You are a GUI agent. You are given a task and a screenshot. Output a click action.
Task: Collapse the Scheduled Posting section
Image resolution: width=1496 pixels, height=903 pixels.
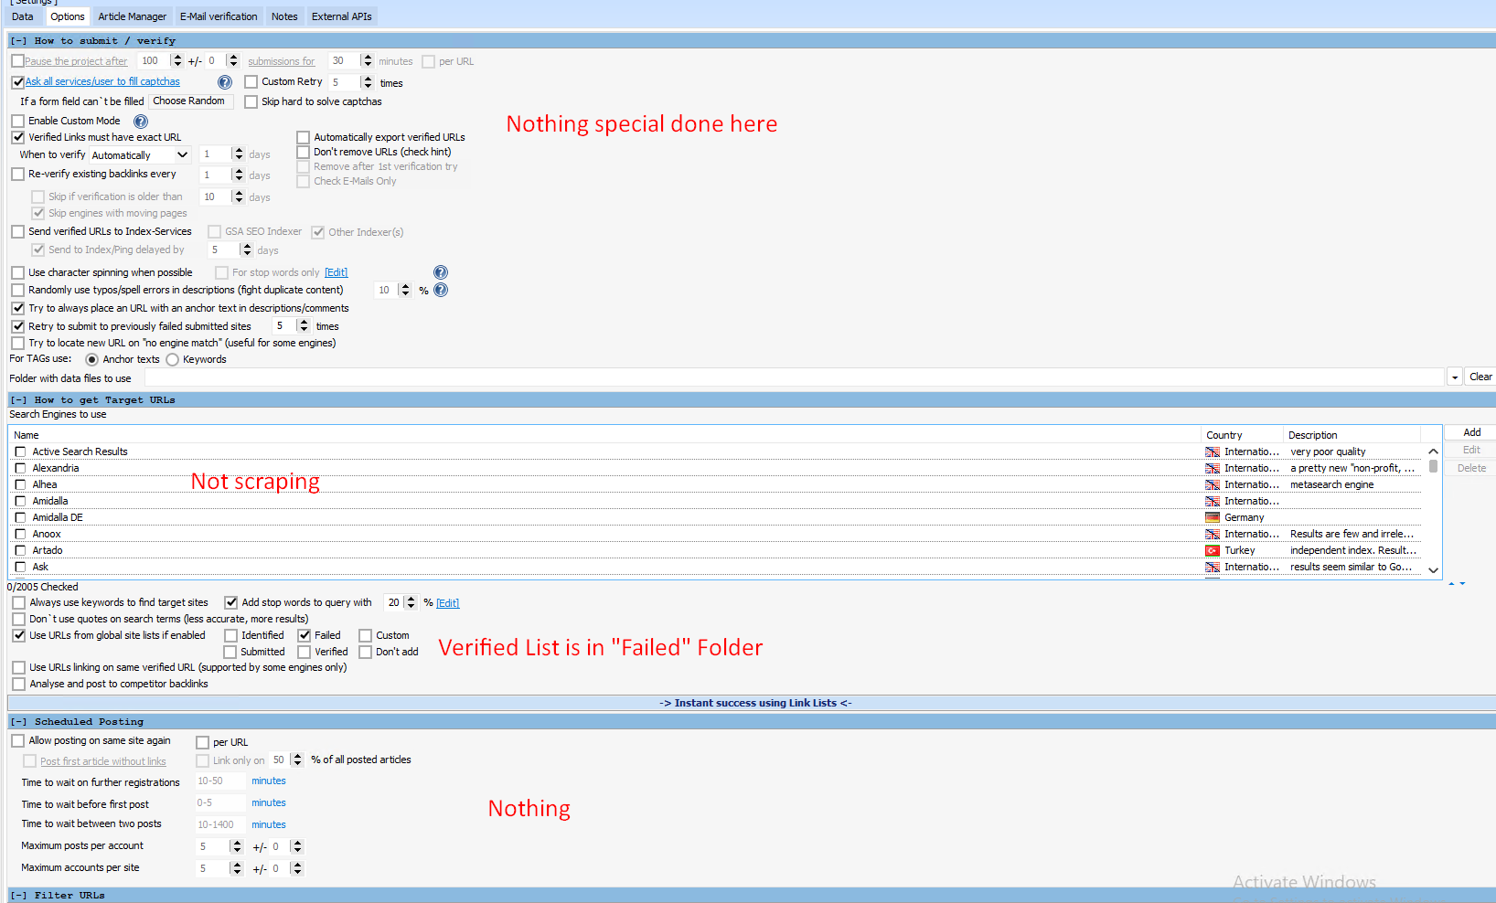(x=18, y=722)
